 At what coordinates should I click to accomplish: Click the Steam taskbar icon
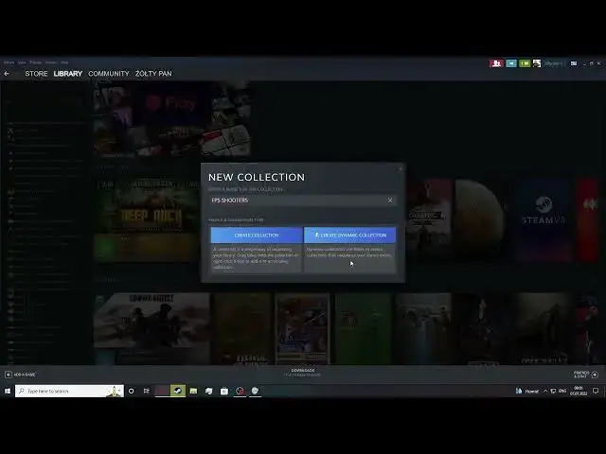178,391
